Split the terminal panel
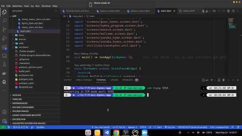This screenshot has height=136, width=242. pos(219,80)
